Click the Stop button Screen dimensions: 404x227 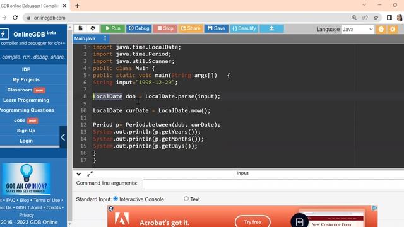click(165, 28)
